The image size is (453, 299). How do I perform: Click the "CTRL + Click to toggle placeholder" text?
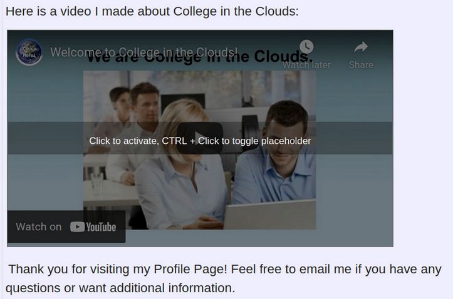[x=251, y=141]
